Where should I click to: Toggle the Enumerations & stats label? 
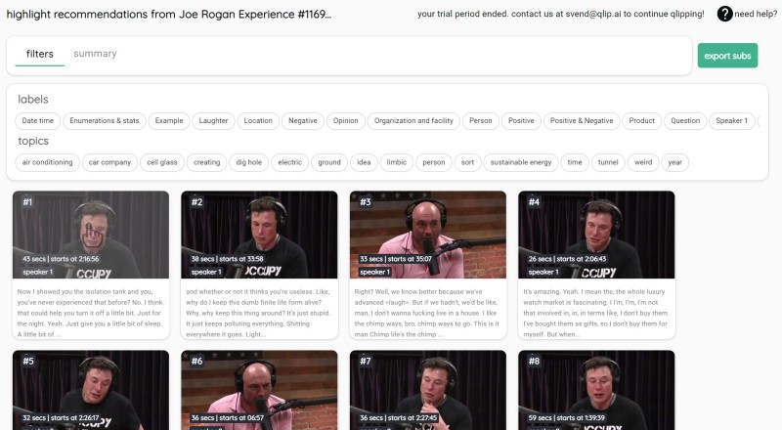click(x=105, y=121)
